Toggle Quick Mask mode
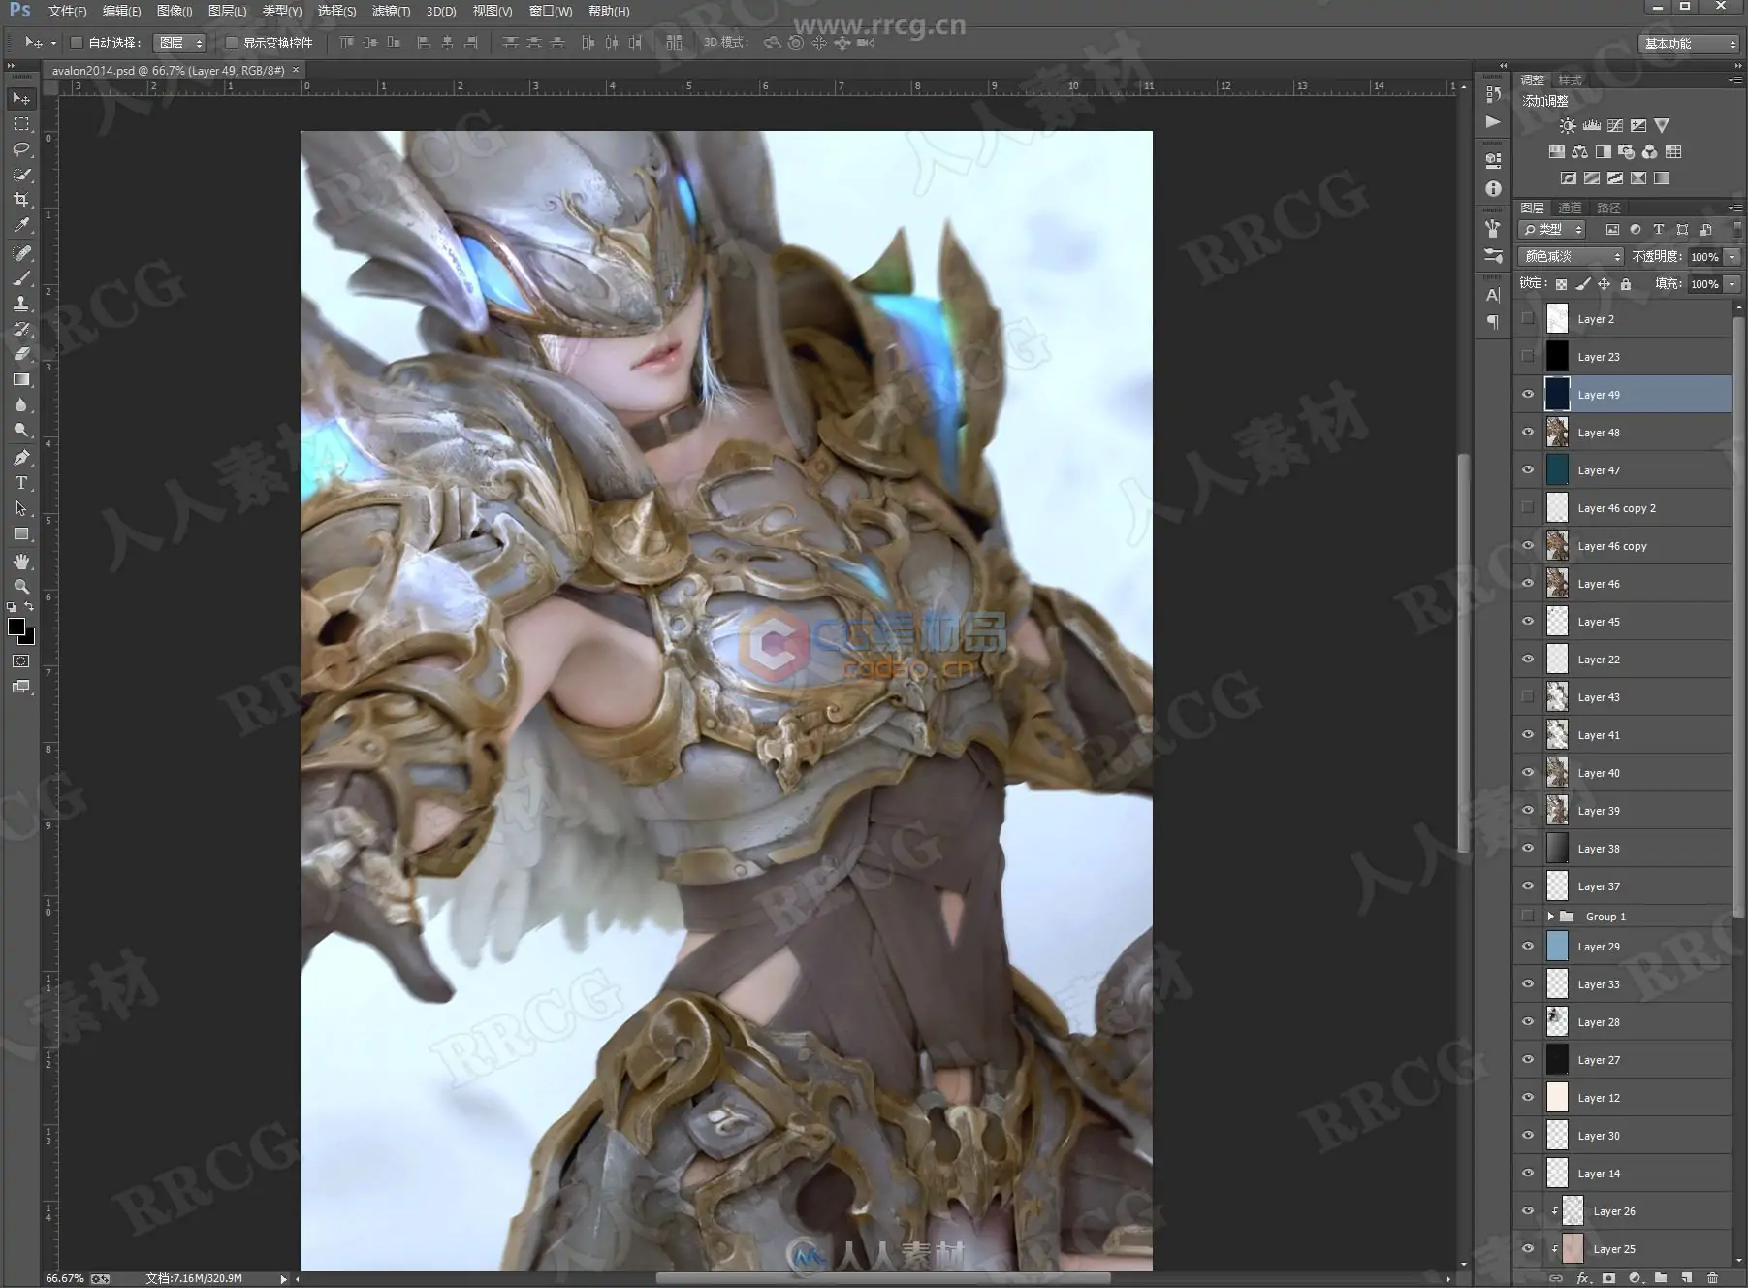Screen dimensions: 1748x1288 [21, 661]
